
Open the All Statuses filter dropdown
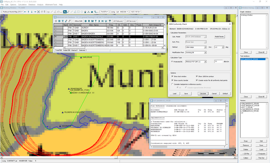[118, 21]
